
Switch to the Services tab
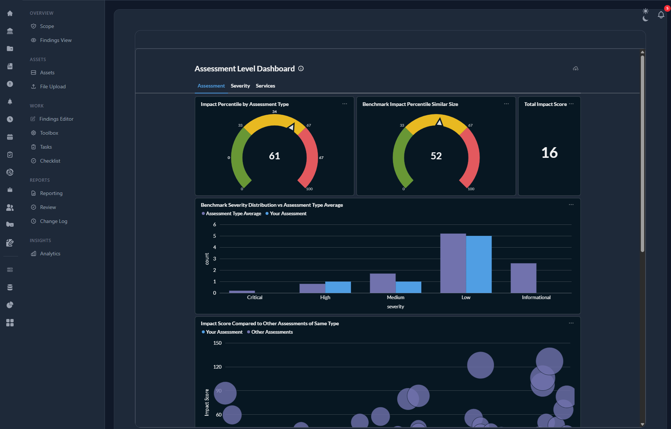(265, 86)
